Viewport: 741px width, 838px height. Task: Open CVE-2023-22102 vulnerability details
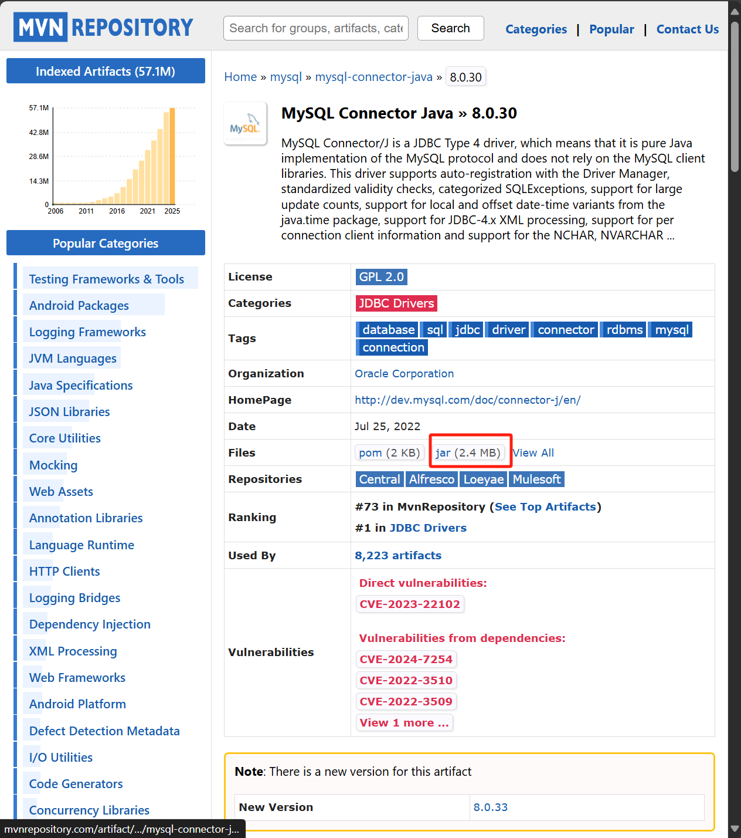coord(410,604)
